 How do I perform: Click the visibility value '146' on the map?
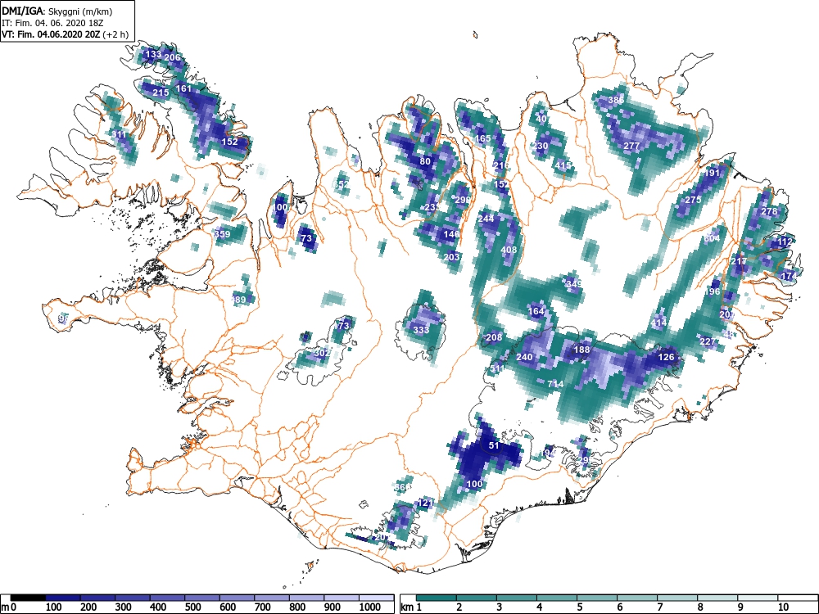(x=451, y=234)
